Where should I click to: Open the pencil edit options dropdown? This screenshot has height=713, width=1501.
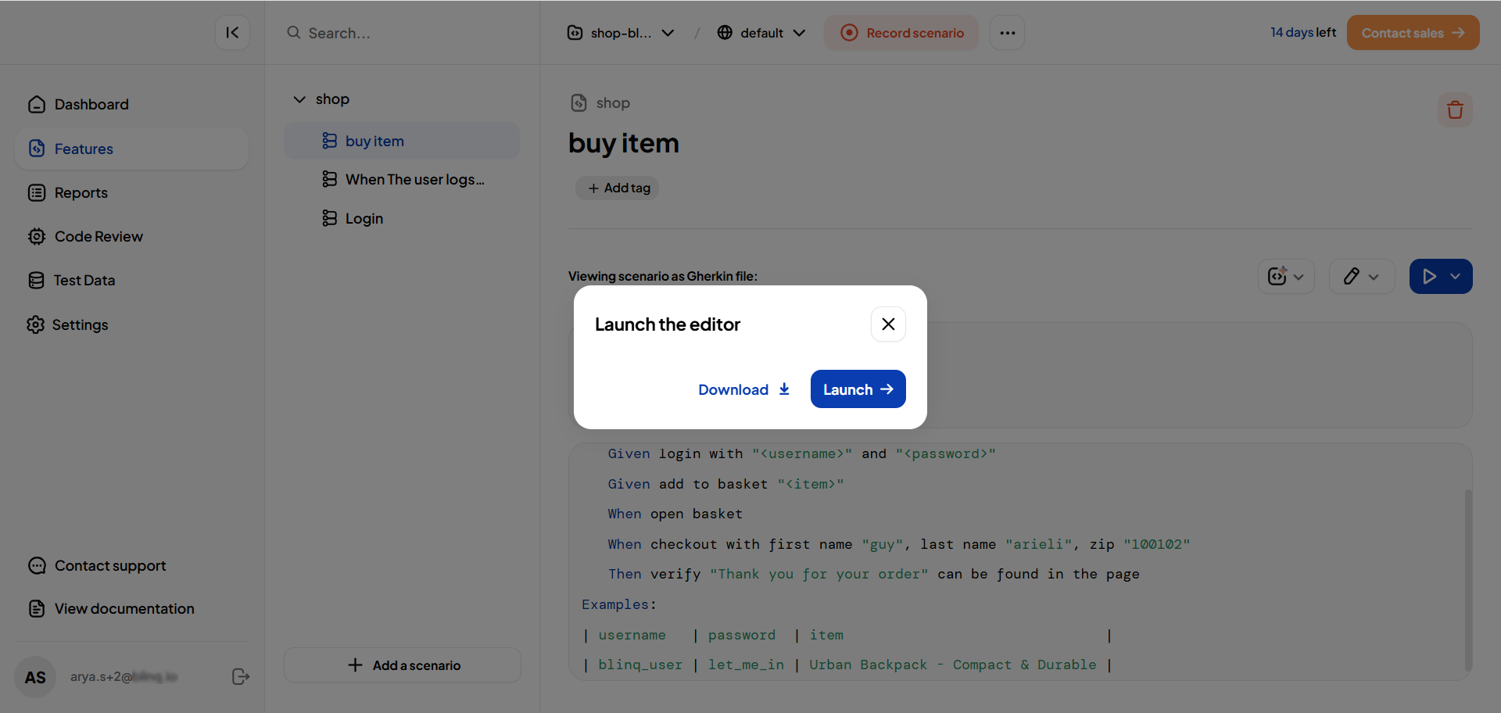click(1361, 277)
